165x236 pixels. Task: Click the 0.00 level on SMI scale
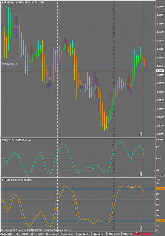click(x=158, y=159)
